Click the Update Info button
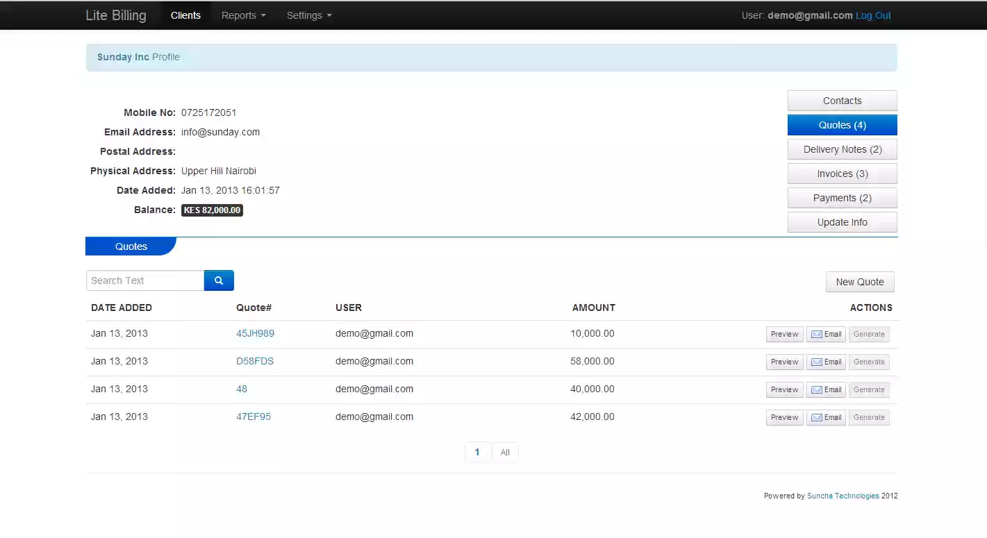This screenshot has width=987, height=538. pyautogui.click(x=842, y=221)
